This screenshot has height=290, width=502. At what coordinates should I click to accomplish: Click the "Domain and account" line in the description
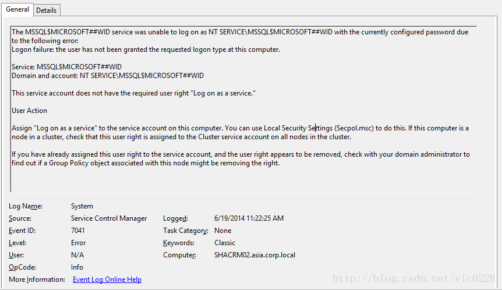pos(108,76)
